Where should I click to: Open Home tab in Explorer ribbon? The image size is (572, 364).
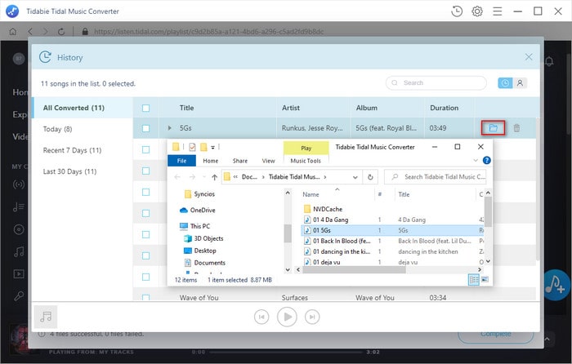point(211,161)
